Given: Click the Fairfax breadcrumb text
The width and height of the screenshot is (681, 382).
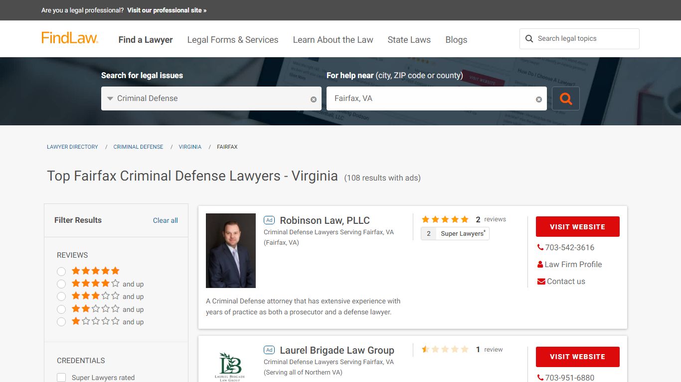Looking at the screenshot, I should coord(227,147).
